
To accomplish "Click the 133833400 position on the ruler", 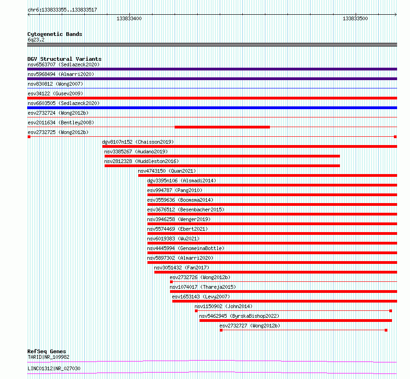I will [x=129, y=19].
